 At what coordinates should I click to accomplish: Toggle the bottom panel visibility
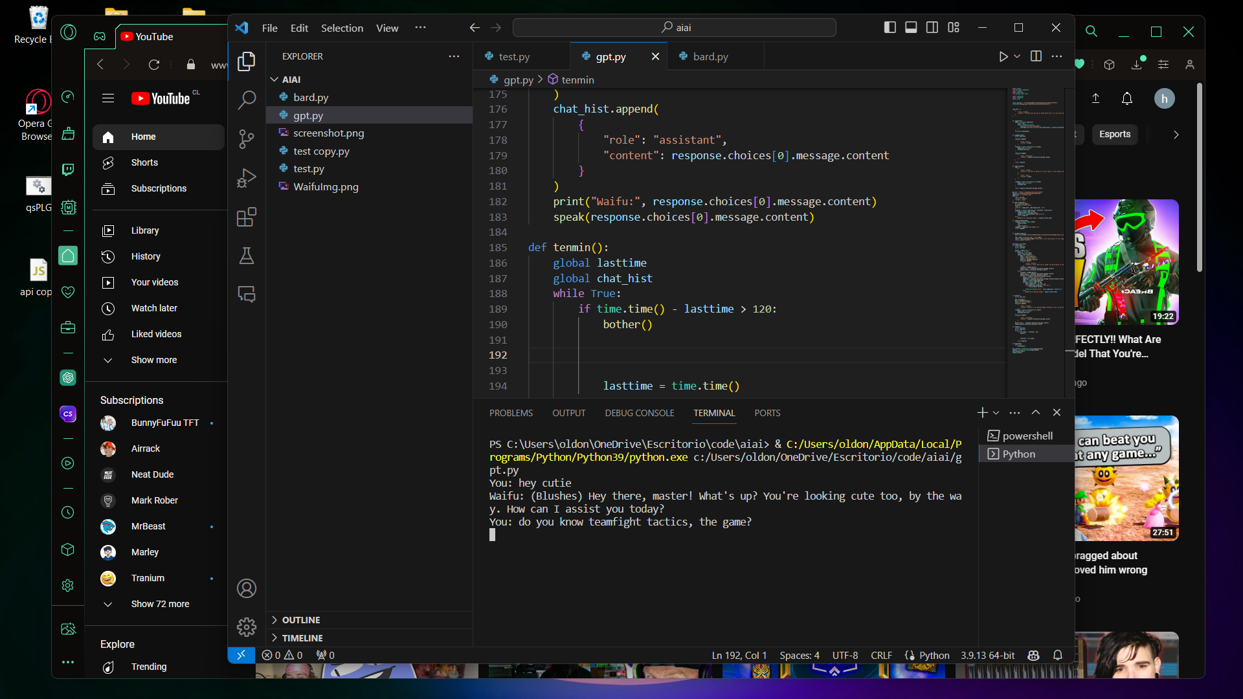click(x=911, y=28)
